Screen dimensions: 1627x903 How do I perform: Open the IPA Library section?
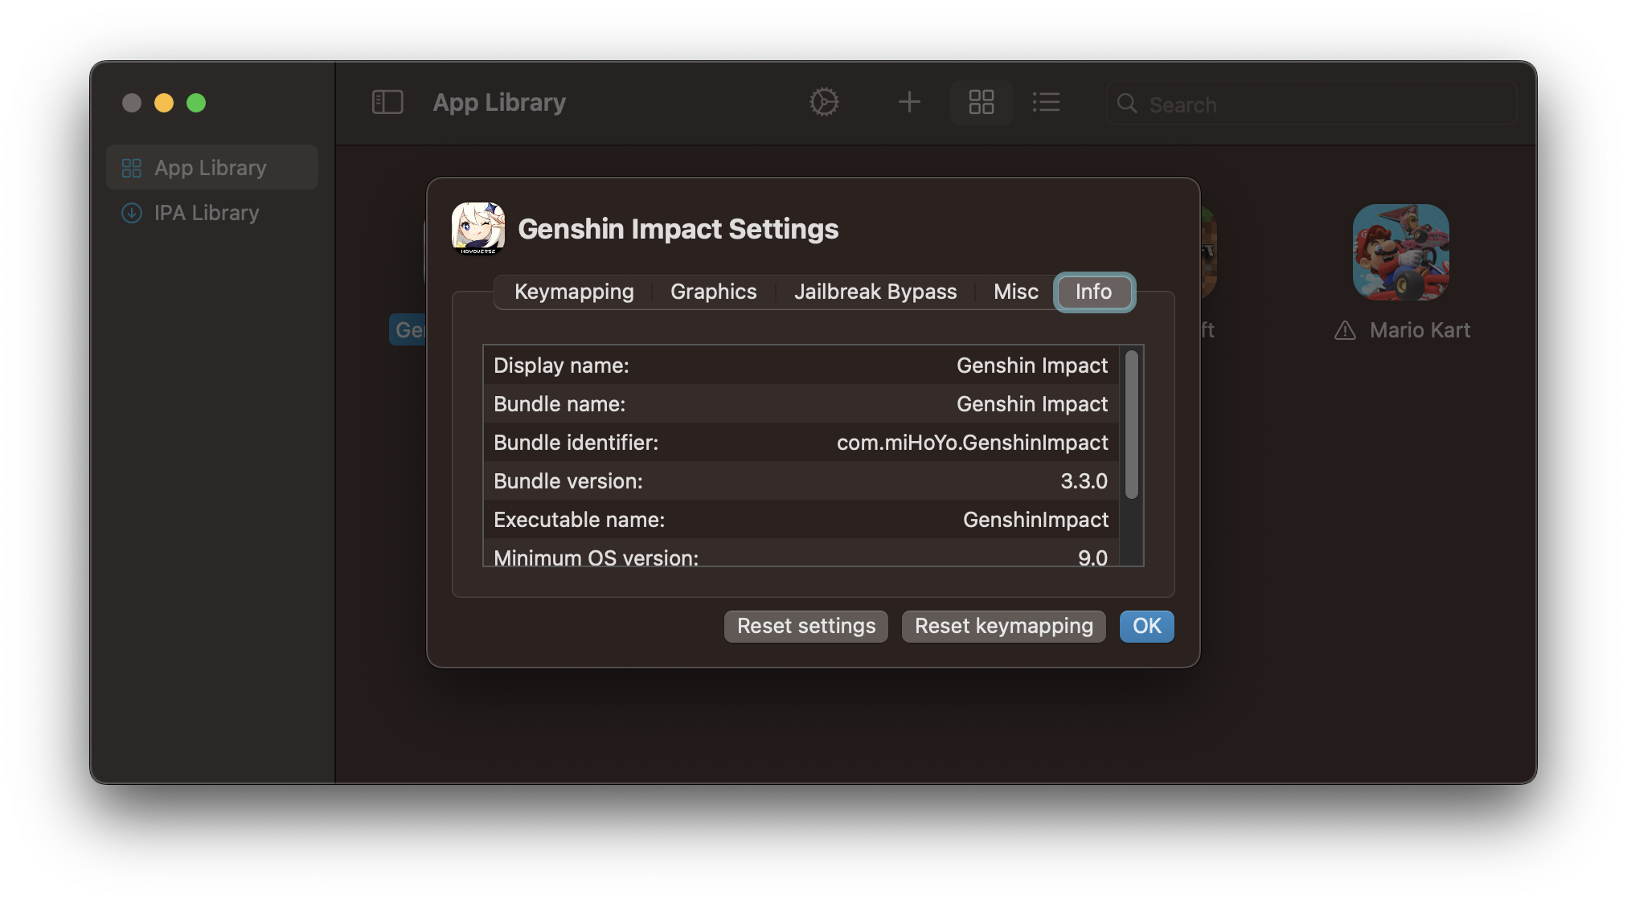[x=206, y=213]
